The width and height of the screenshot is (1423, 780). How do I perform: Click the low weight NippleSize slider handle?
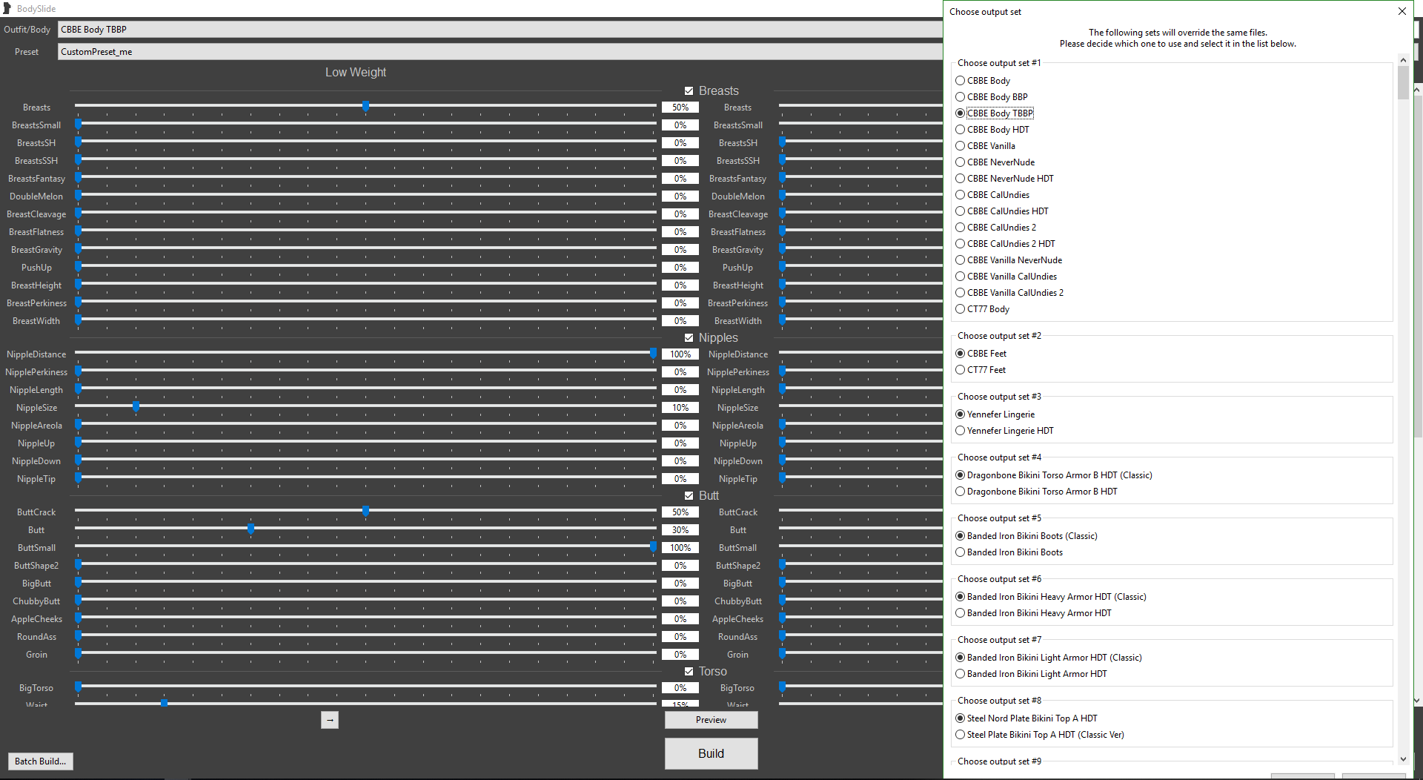click(x=136, y=406)
